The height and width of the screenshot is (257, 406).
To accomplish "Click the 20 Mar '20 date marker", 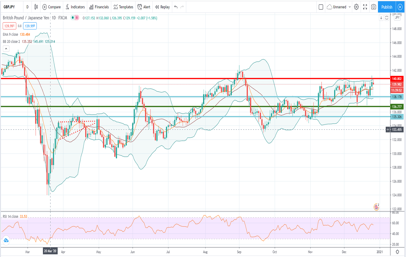I will [50, 252].
